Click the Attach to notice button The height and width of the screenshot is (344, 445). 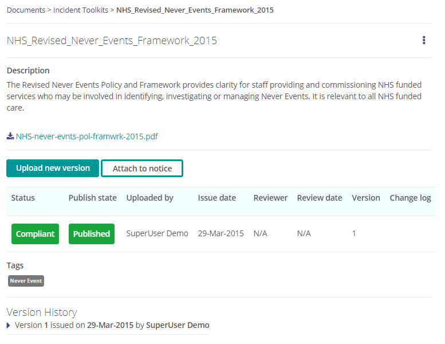click(x=142, y=168)
